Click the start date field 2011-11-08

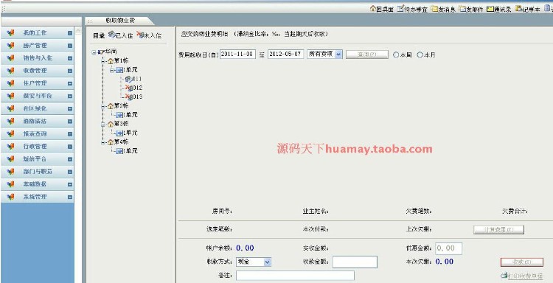(237, 55)
